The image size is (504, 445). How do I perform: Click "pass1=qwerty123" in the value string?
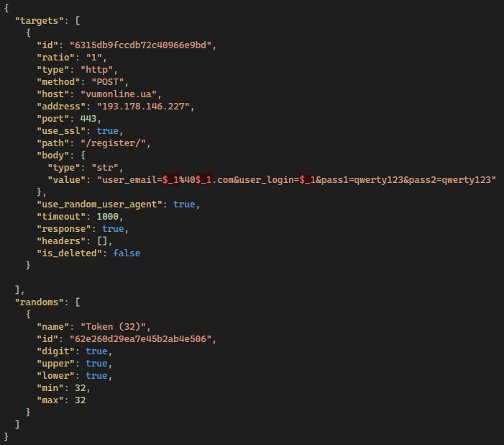362,180
